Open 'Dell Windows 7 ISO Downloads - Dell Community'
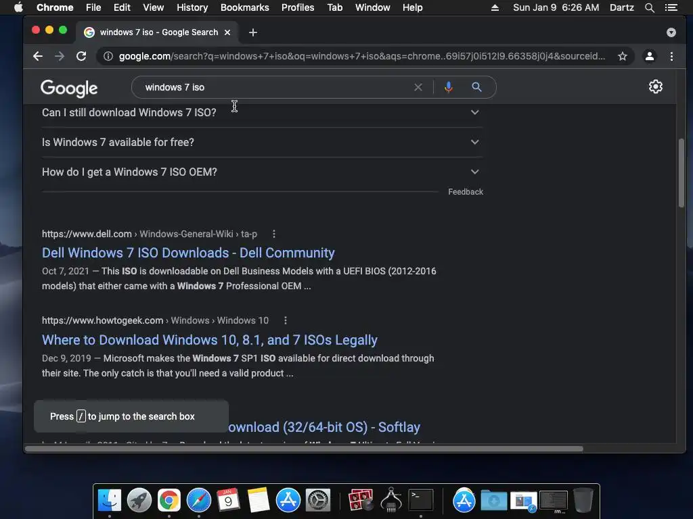This screenshot has width=693, height=519. click(x=188, y=253)
